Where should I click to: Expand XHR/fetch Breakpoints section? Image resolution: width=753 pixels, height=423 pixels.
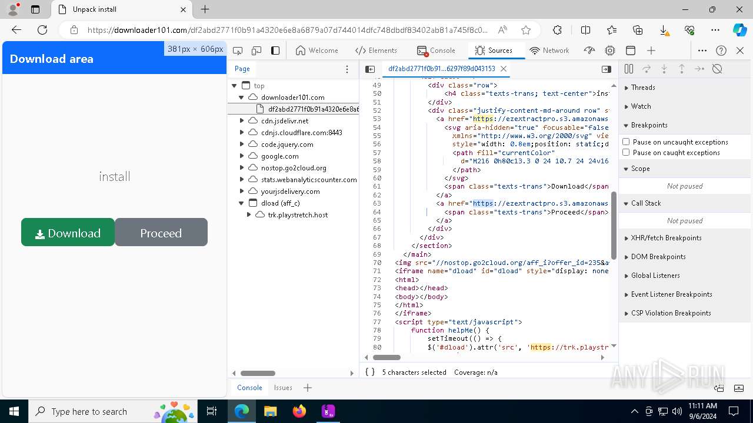[685, 238]
